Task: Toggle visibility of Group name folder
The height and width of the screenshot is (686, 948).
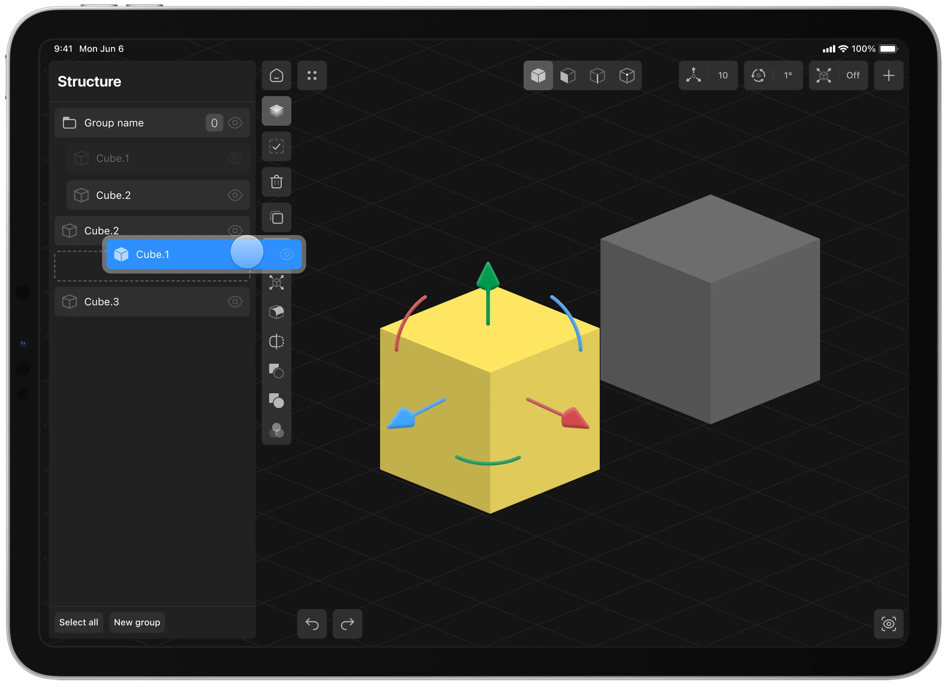Action: click(235, 123)
